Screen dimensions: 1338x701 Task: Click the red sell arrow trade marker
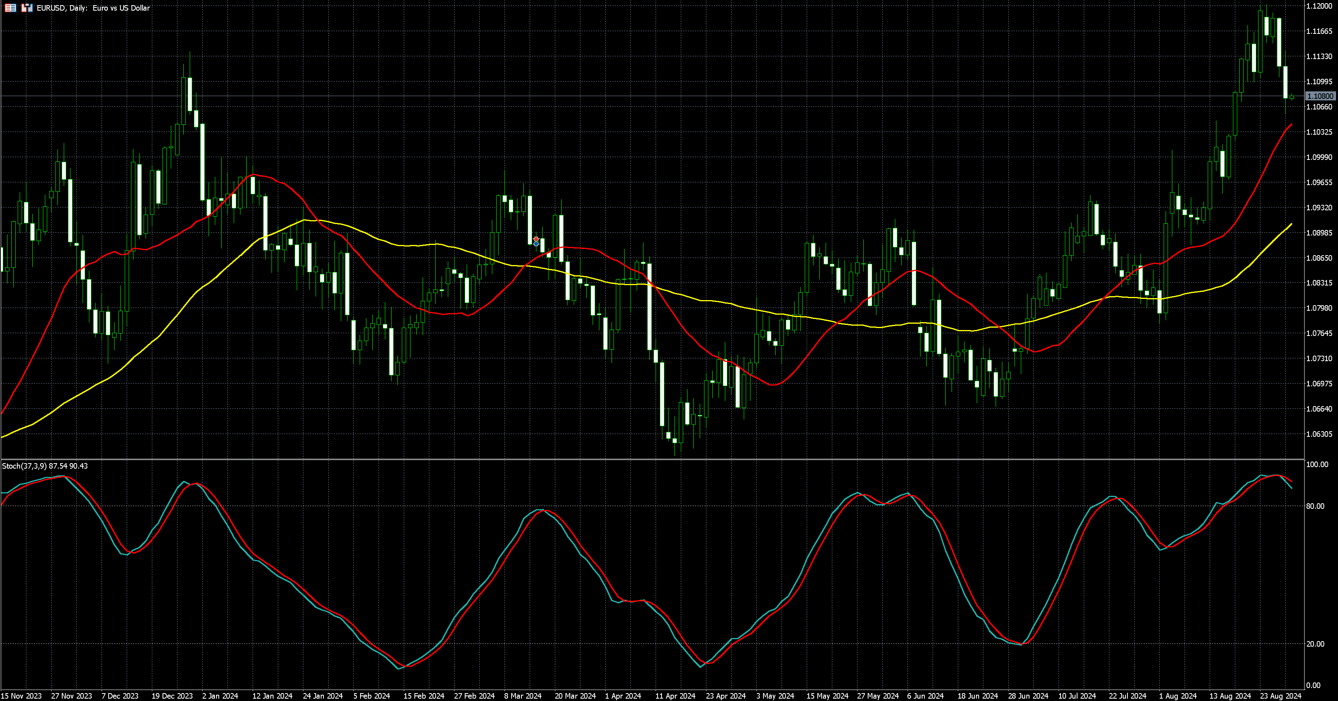(x=536, y=239)
